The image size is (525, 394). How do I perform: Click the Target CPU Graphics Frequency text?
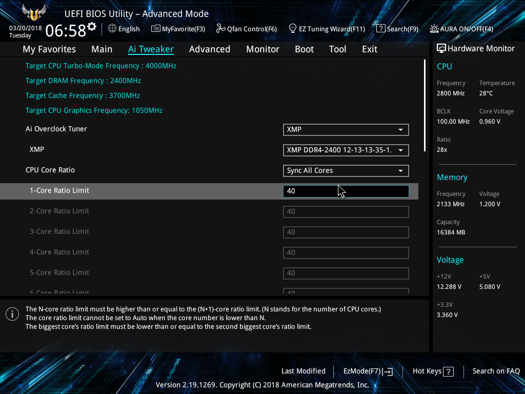tap(94, 111)
